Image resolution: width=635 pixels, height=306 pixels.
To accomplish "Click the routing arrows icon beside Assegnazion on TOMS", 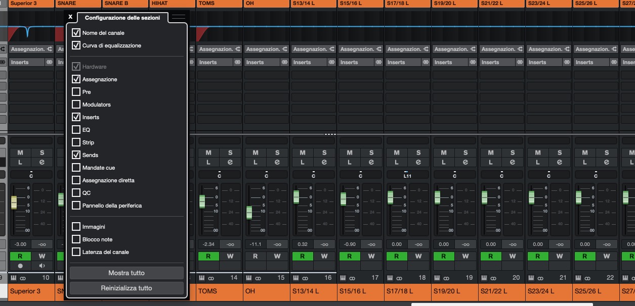I will [x=238, y=49].
